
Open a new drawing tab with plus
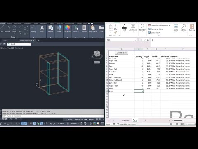pyautogui.click(x=38, y=41)
